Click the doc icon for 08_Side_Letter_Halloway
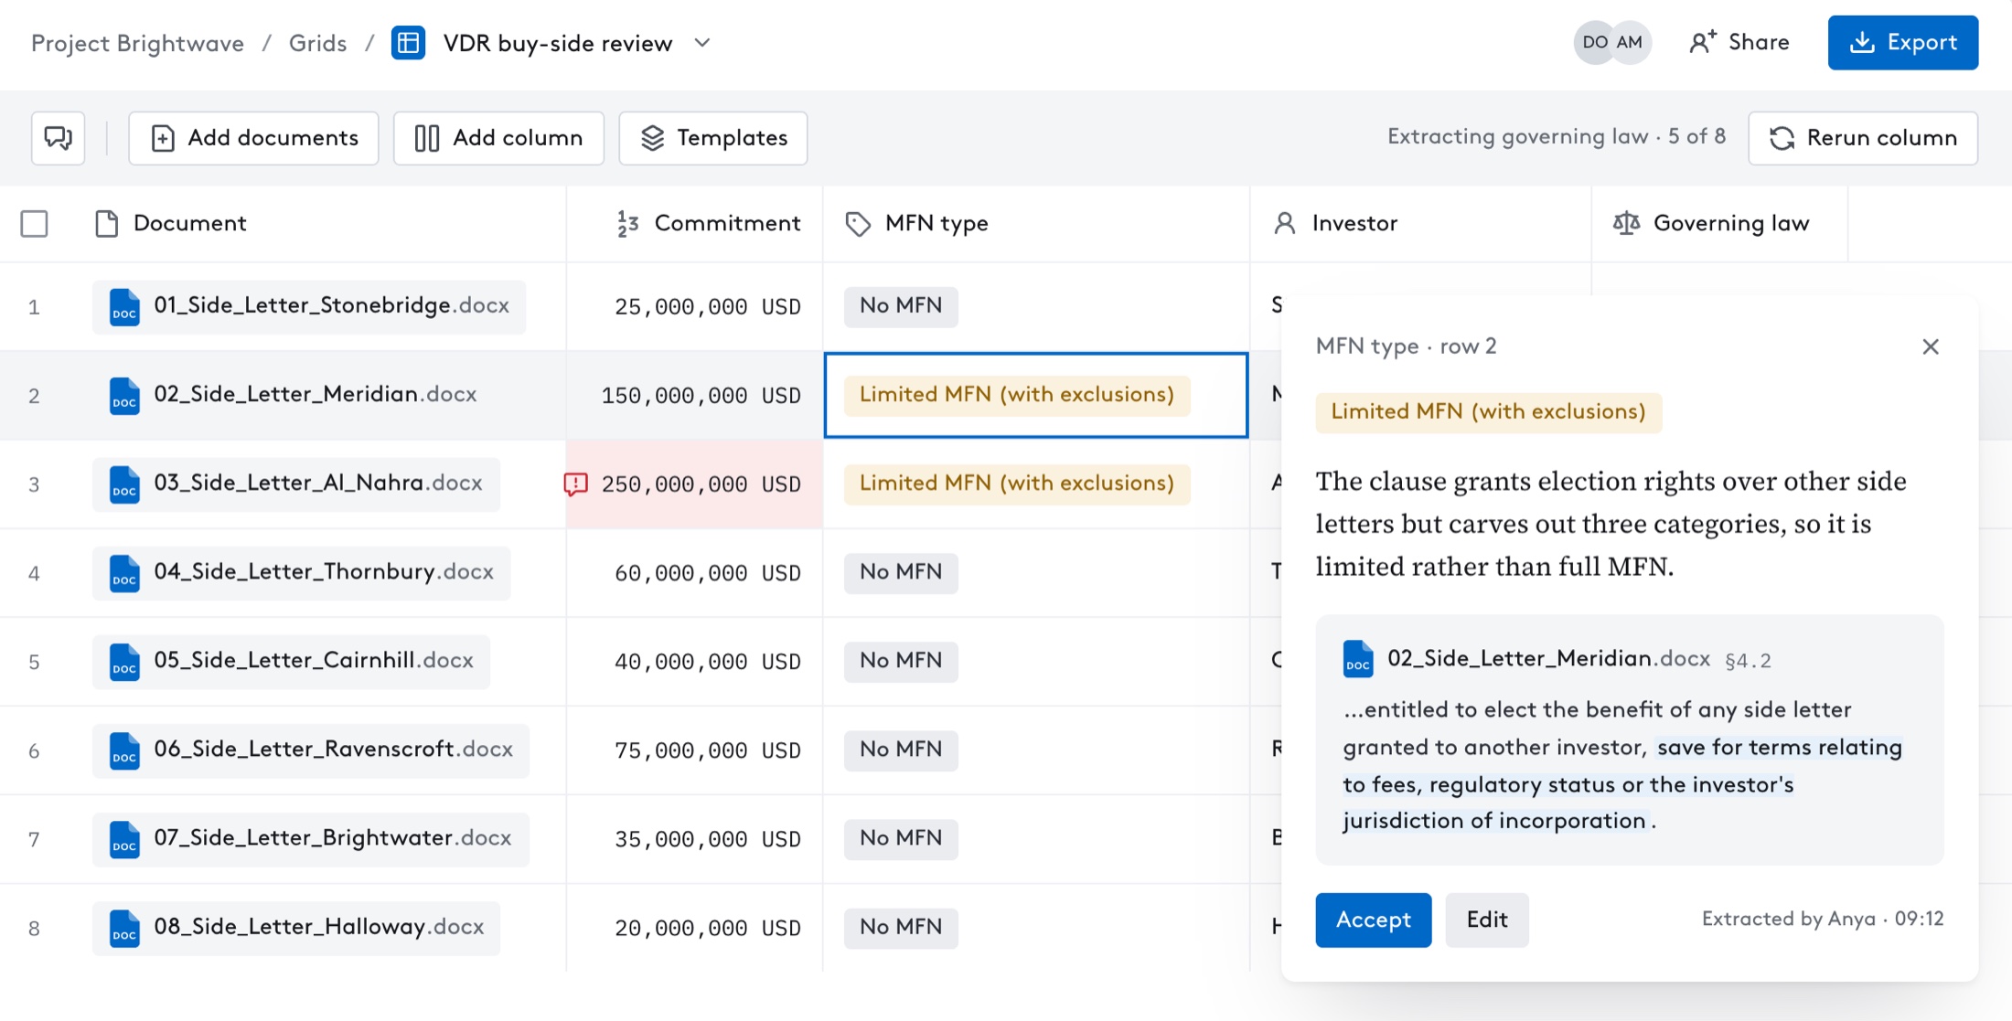Screen dimensions: 2012x1021 pos(124,929)
